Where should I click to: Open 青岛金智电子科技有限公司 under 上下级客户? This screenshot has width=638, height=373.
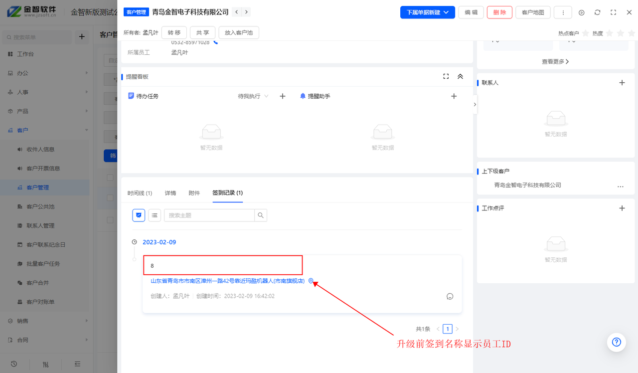click(528, 186)
